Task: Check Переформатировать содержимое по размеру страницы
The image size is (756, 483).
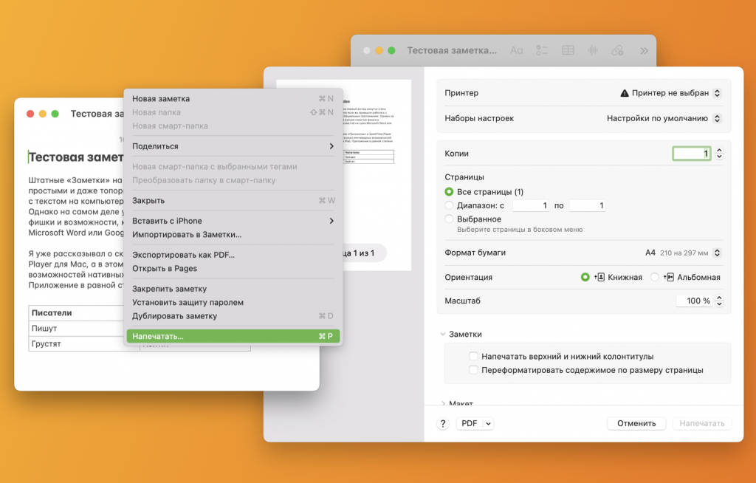Action: pos(474,370)
